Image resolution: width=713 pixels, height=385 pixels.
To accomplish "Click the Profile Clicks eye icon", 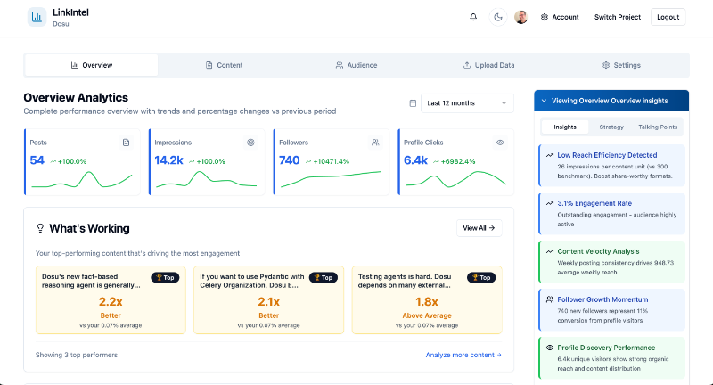I will (x=500, y=142).
